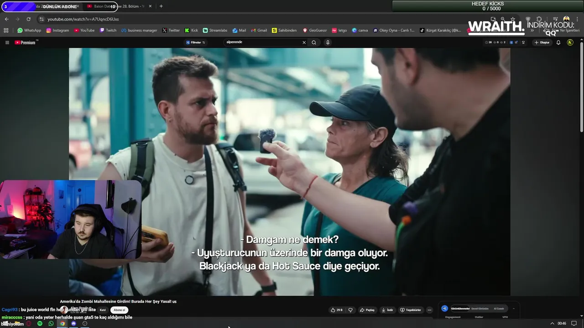Open WhatsApp from the taskbar
584x328 pixels.
(51, 323)
